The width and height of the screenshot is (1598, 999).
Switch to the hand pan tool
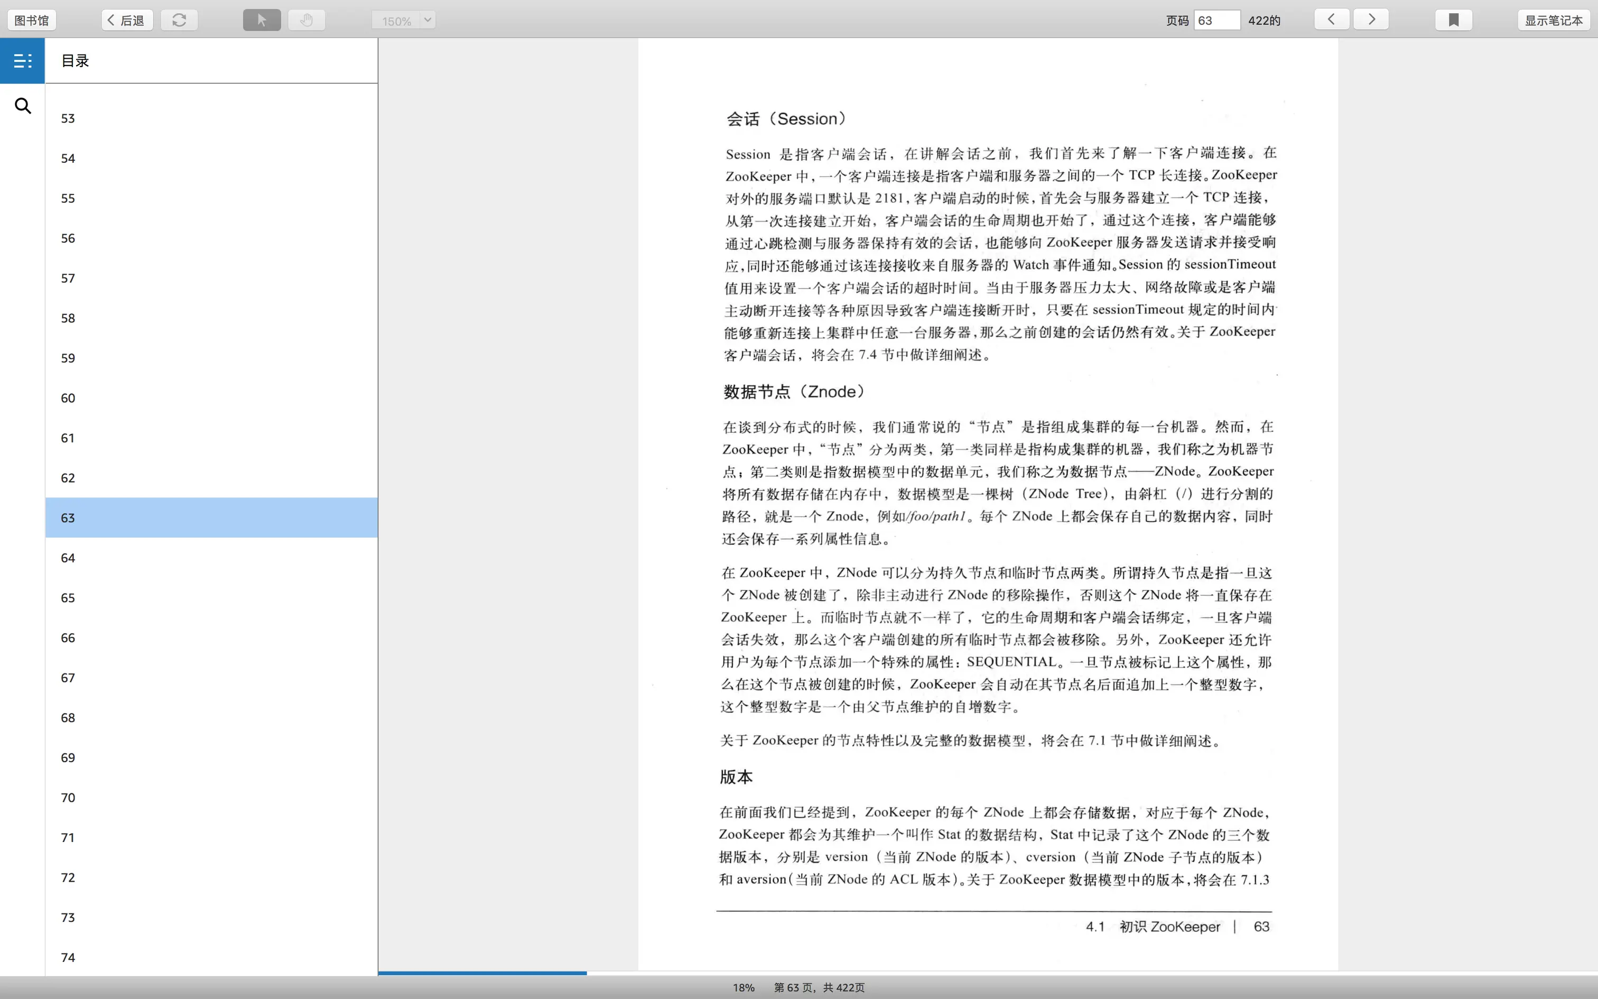click(306, 20)
